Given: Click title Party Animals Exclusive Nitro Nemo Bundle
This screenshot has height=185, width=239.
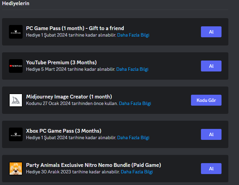Looking at the screenshot, I should (x=94, y=165).
